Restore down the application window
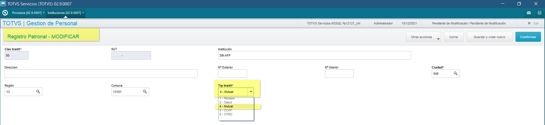545x125 pixels. tap(519, 4)
